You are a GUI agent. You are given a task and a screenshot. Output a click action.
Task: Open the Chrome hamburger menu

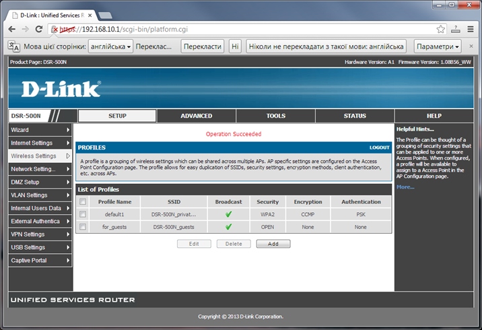[471, 29]
